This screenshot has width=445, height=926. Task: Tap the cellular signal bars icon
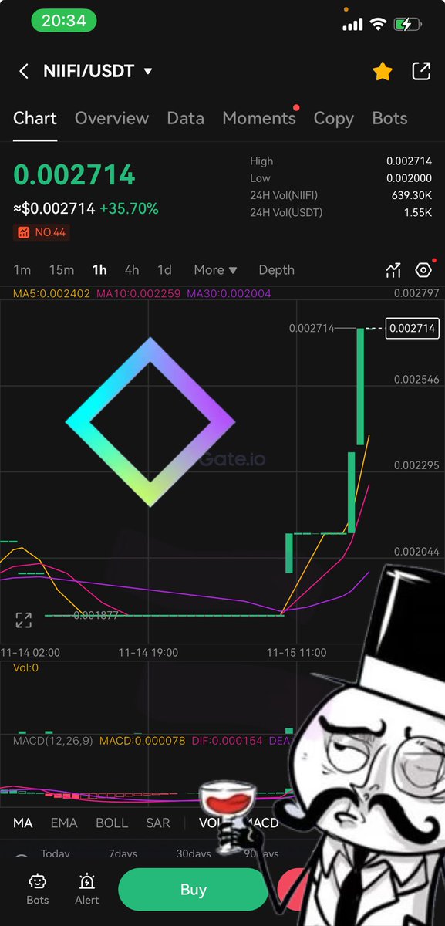pyautogui.click(x=352, y=25)
